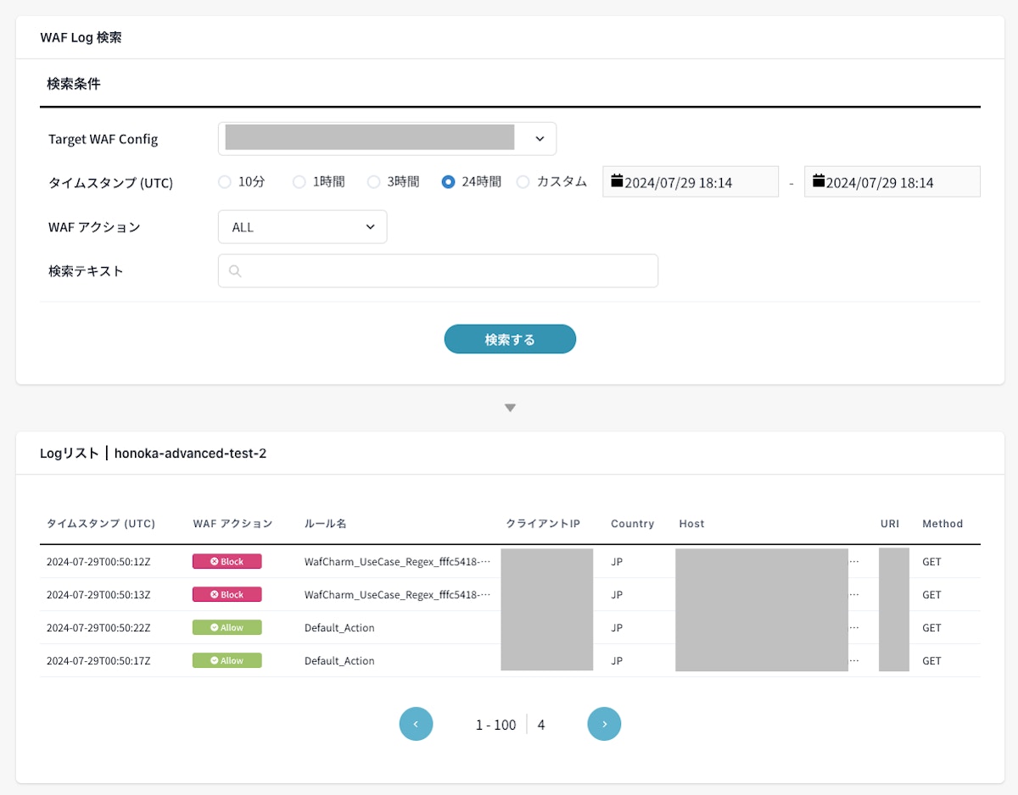Click the start date calendar icon
The width and height of the screenshot is (1018, 795).
[617, 181]
